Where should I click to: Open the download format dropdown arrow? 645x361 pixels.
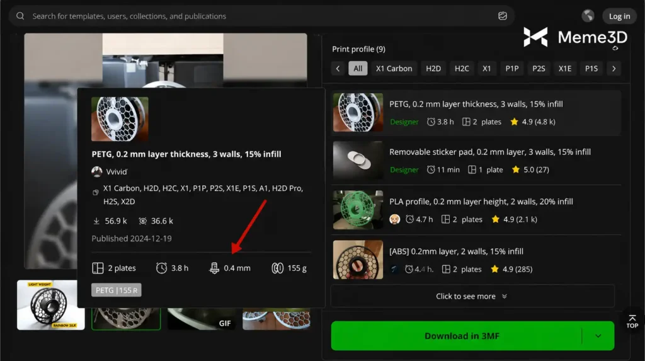pyautogui.click(x=598, y=336)
